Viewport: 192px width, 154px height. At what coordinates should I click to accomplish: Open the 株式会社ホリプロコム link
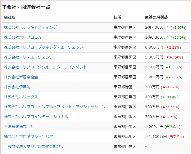(23, 37)
